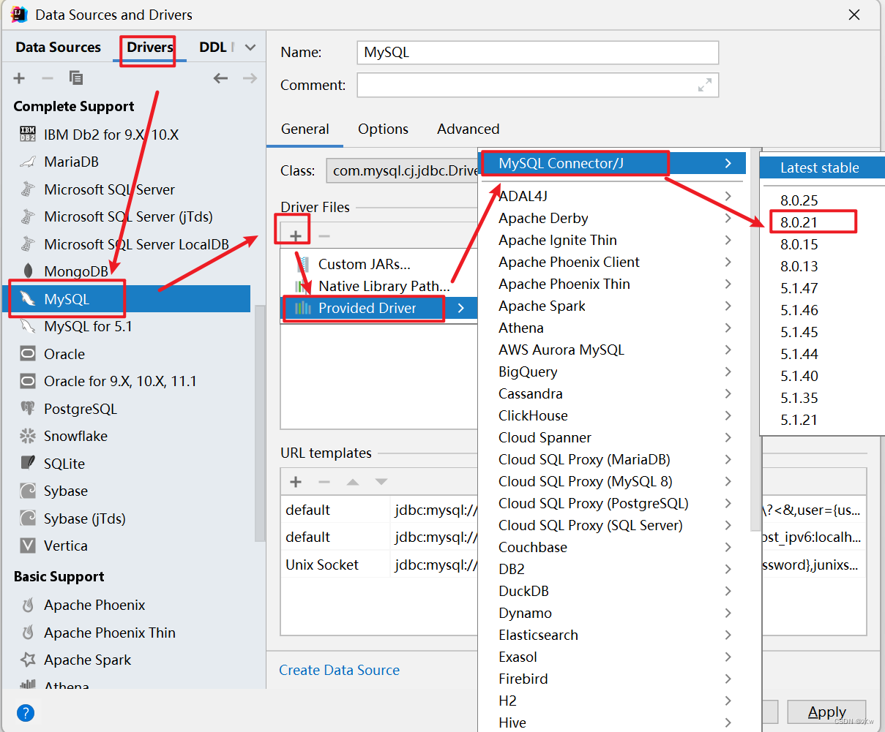885x732 pixels.
Task: Click the back navigation arrow
Action: (x=220, y=78)
